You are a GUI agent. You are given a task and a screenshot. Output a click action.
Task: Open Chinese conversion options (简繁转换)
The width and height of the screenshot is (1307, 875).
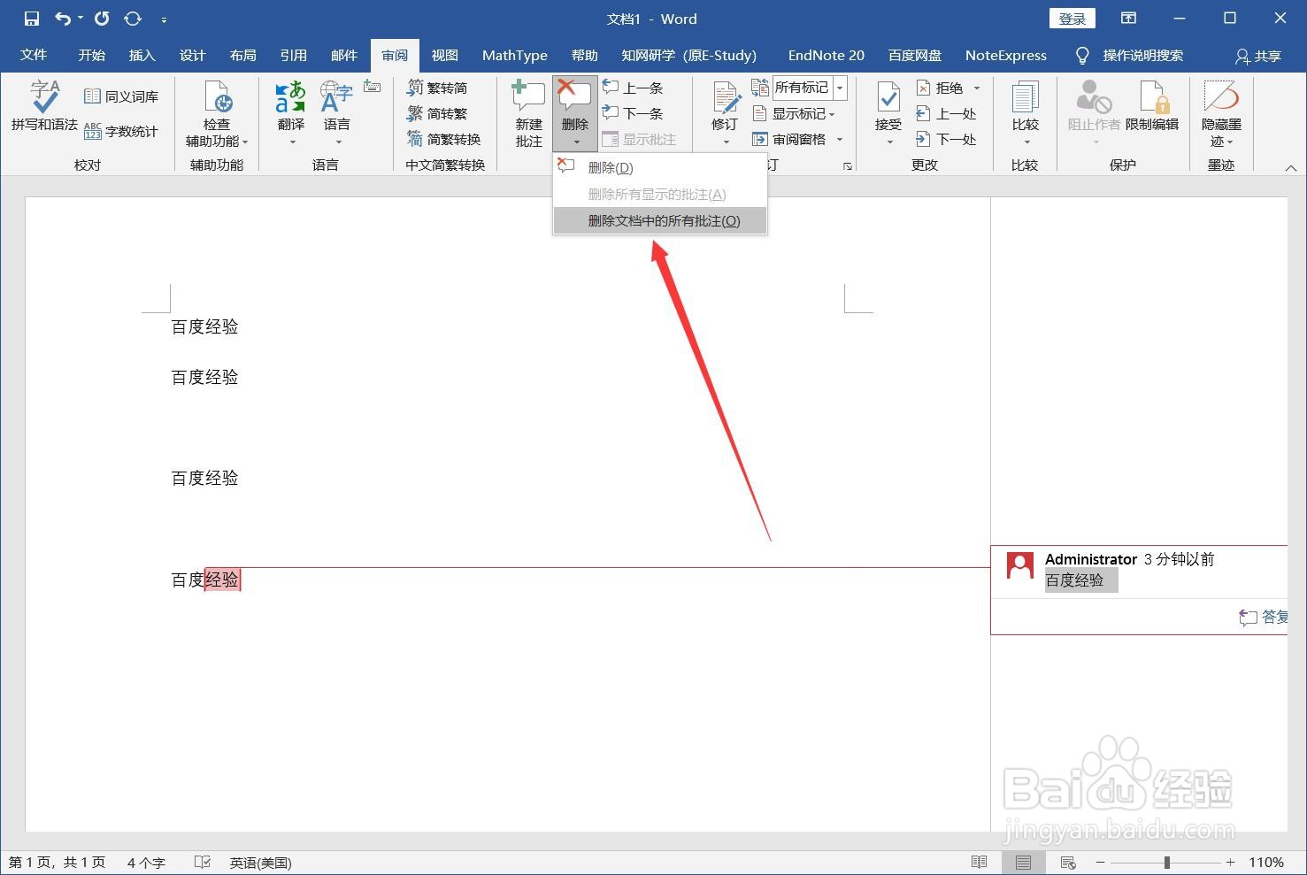click(x=443, y=139)
